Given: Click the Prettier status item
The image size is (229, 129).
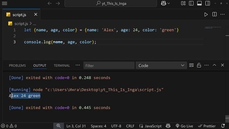Looking at the screenshot, I should pos(207,126).
